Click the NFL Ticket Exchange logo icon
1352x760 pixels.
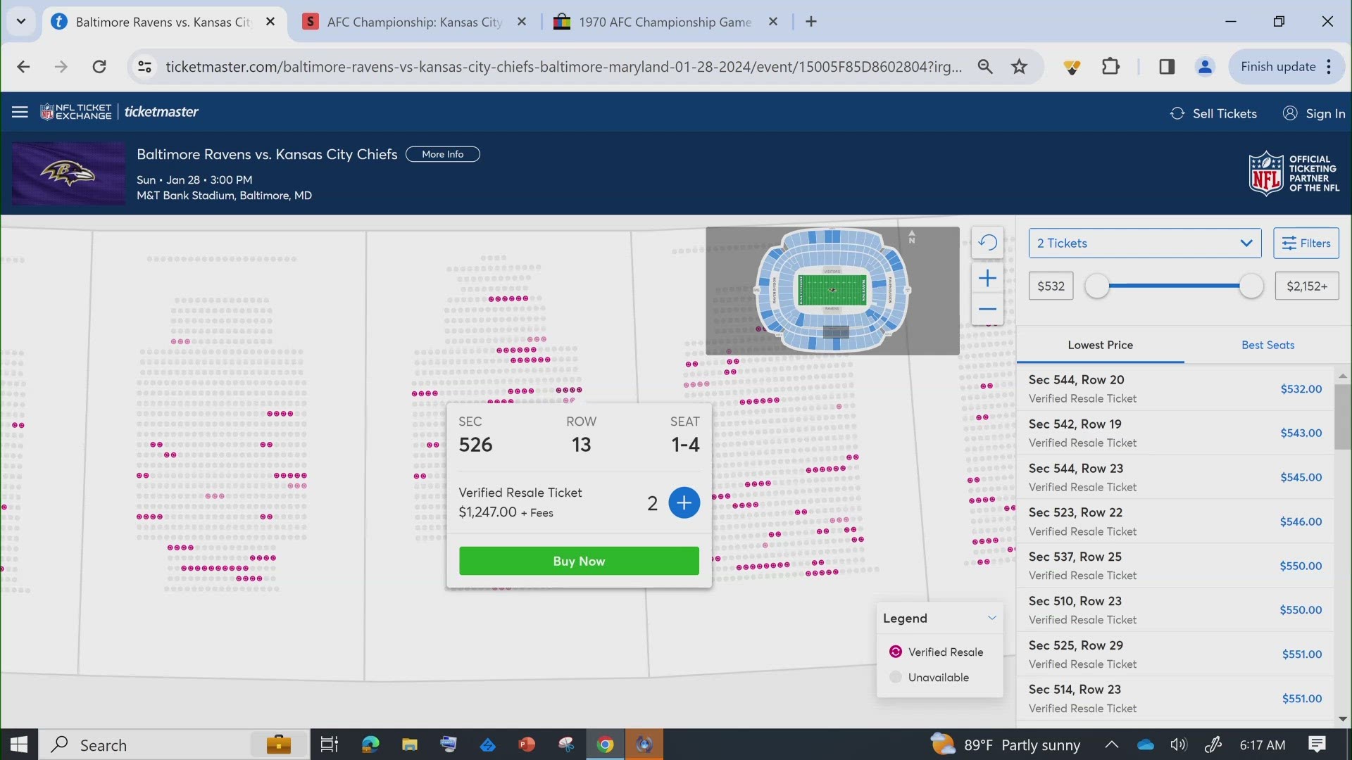point(75,113)
